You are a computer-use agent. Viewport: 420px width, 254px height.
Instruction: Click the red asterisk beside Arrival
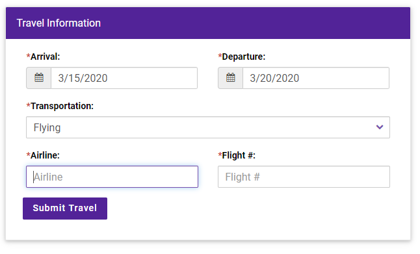pos(28,56)
